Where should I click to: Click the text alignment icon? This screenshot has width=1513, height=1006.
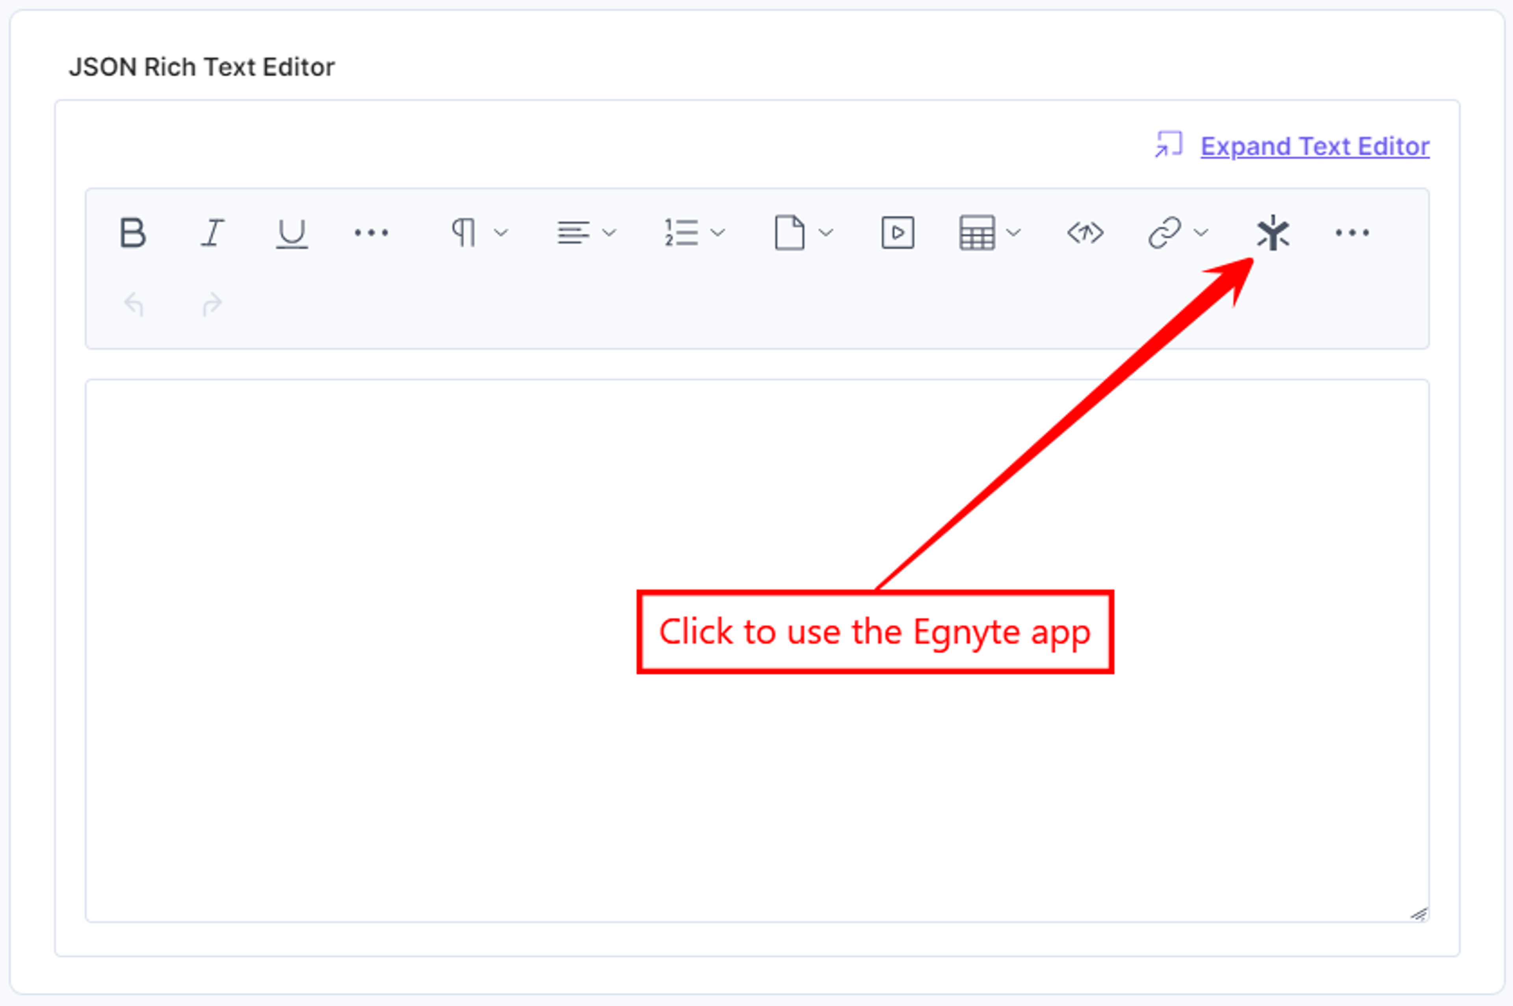[x=573, y=232]
